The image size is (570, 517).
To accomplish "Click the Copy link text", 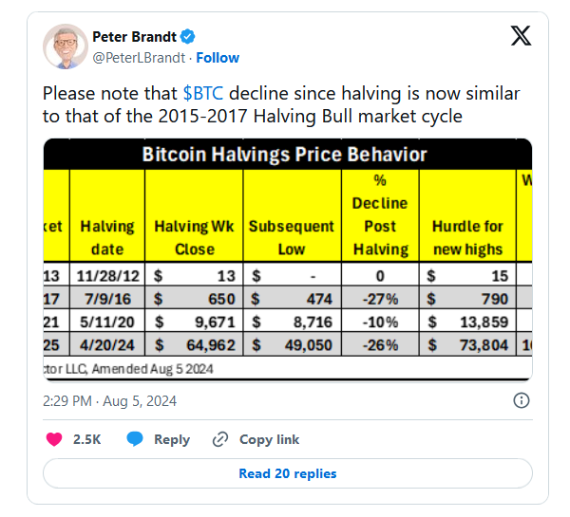I will pyautogui.click(x=269, y=439).
